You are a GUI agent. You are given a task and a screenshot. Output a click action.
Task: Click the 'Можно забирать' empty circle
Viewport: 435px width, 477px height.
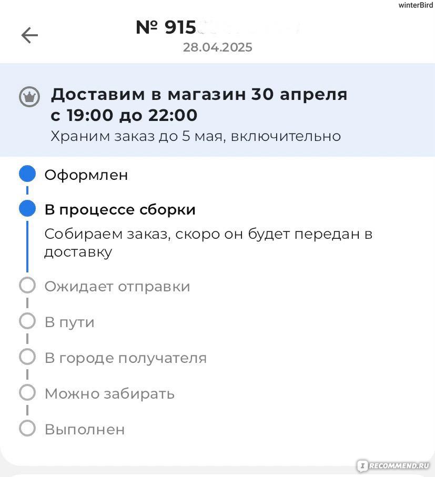[27, 392]
